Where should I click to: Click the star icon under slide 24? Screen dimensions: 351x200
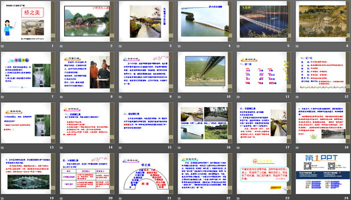click(x=297, y=198)
